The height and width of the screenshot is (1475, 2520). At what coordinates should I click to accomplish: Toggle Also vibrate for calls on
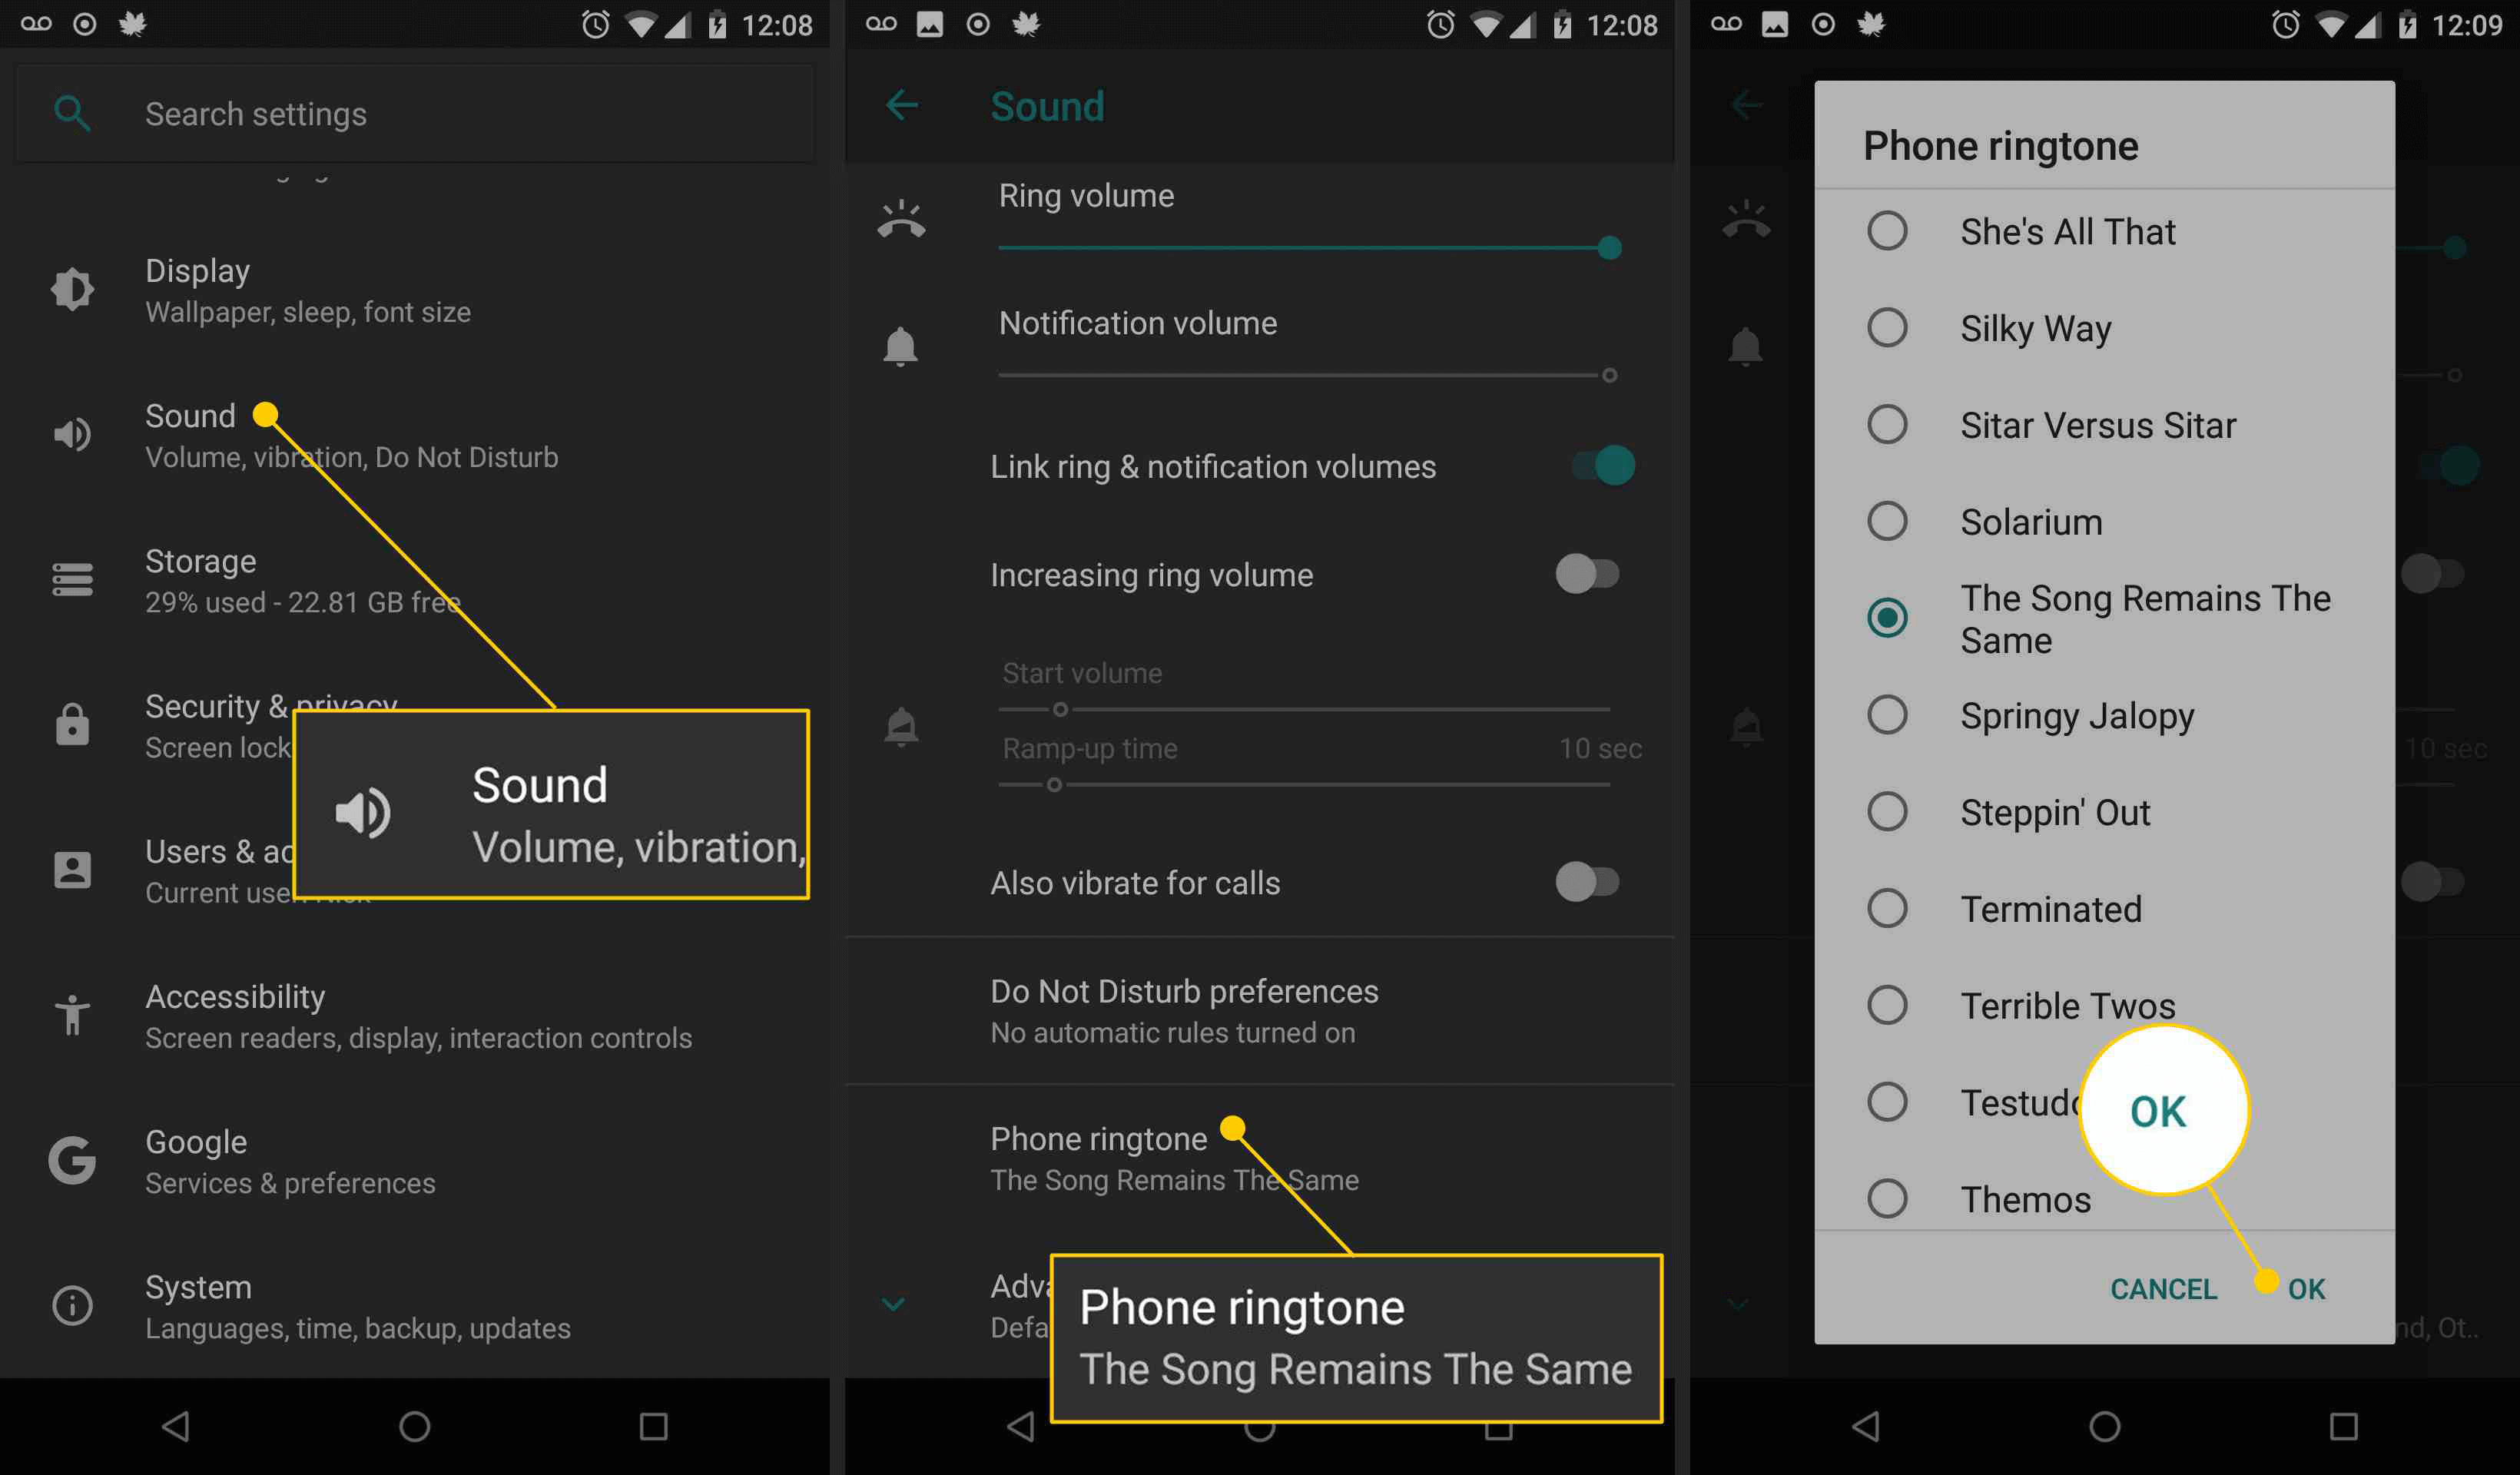click(x=1591, y=881)
